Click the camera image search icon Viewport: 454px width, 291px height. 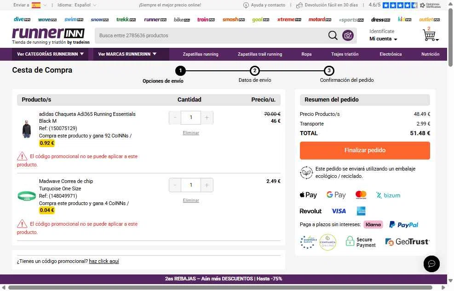348,35
